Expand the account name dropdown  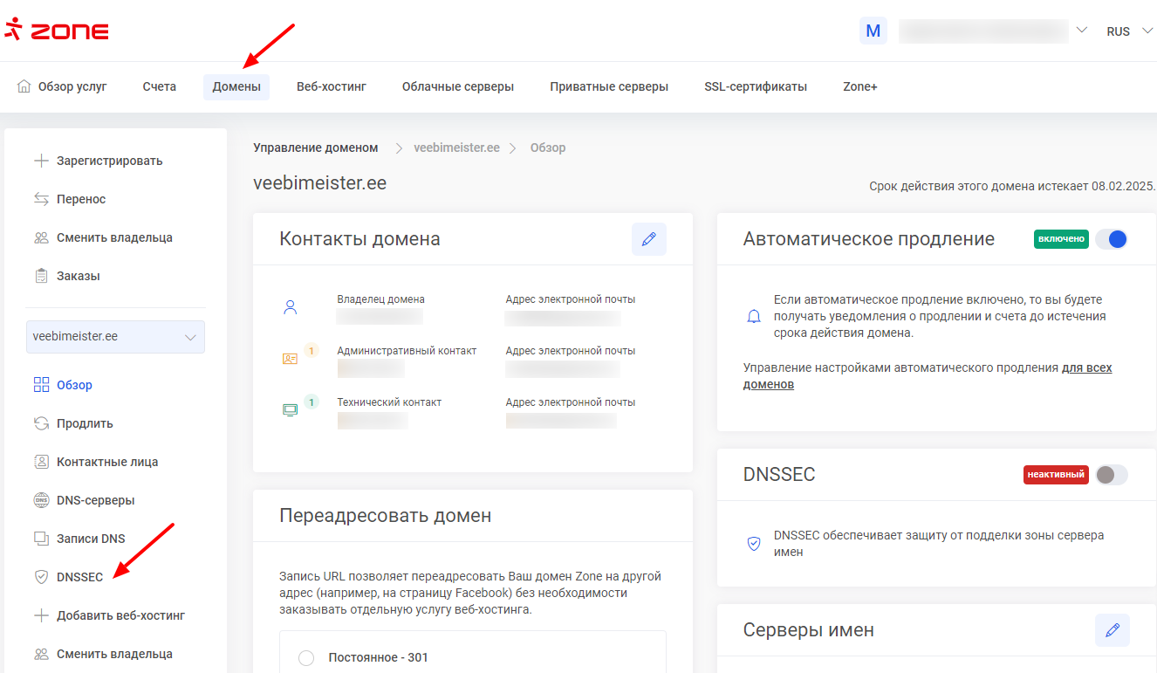tap(1081, 31)
